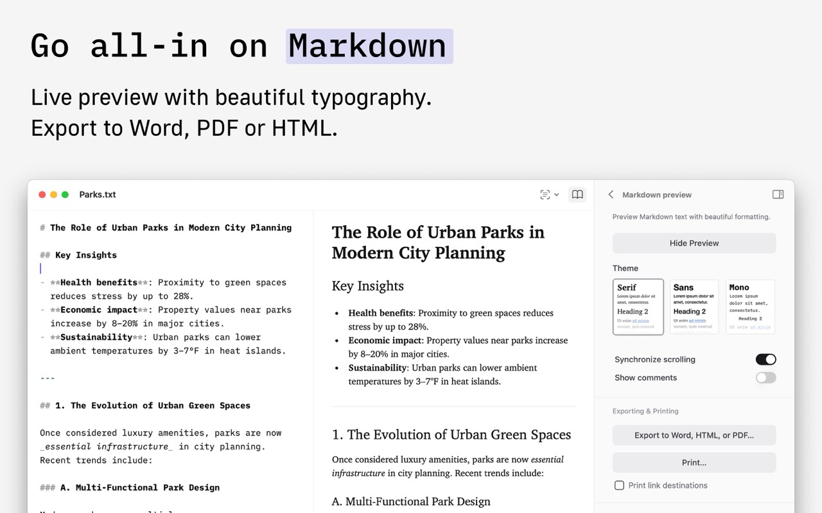
Task: Expand the dropdown chevron beside the format icon
Action: (x=557, y=194)
